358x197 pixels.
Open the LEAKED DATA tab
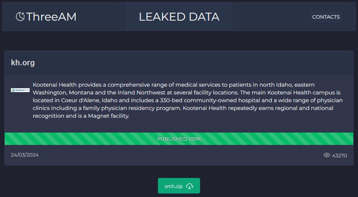(179, 17)
